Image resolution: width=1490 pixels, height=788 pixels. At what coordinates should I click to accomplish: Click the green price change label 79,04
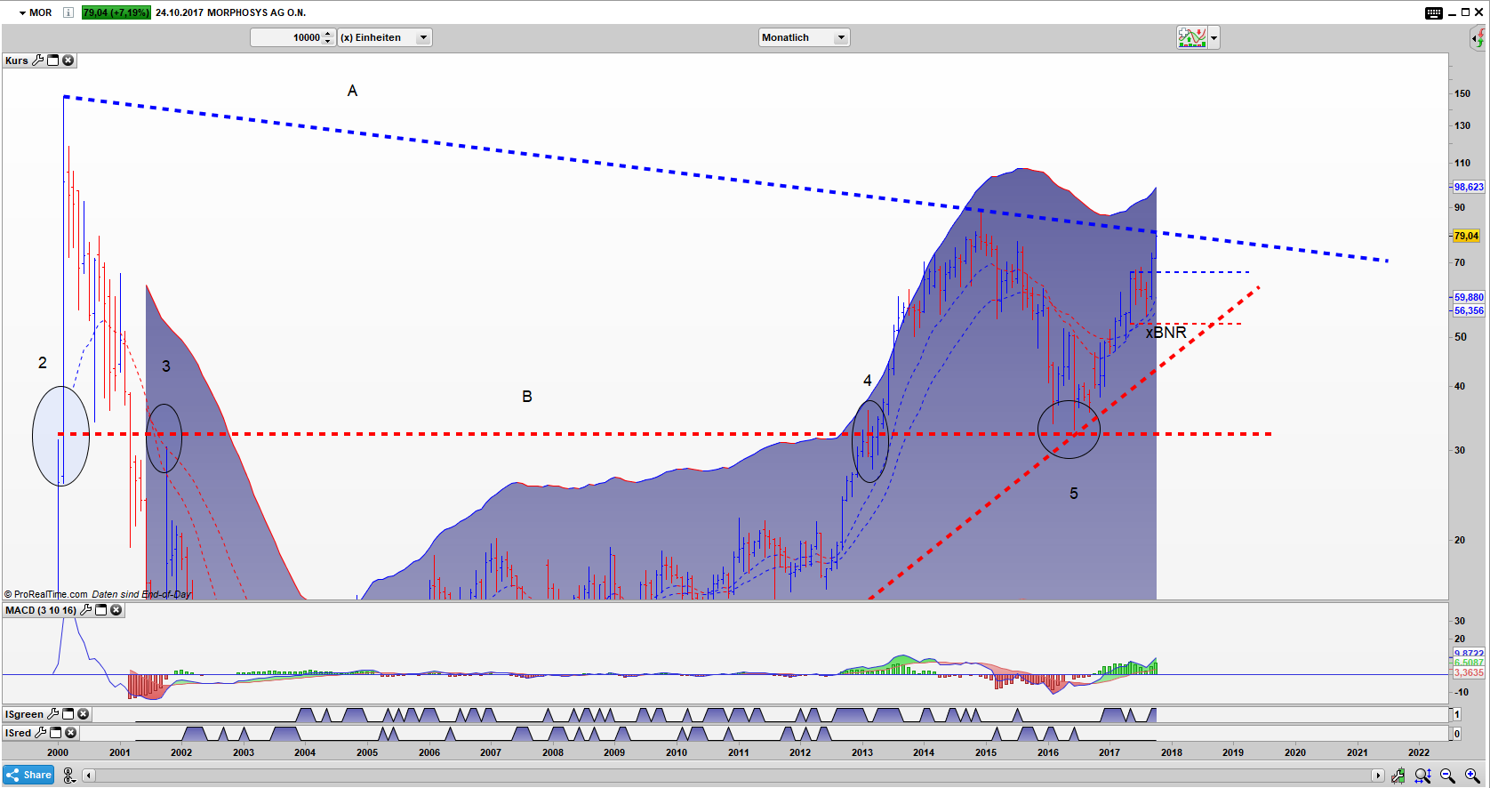pos(116,12)
